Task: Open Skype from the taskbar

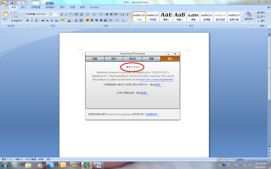Action: [51, 165]
